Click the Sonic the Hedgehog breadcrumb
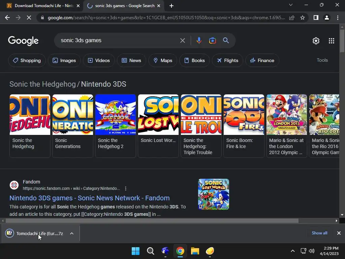The height and width of the screenshot is (259, 345). (x=42, y=84)
